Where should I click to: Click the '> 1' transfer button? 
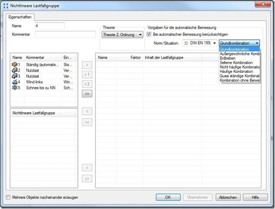(87, 75)
